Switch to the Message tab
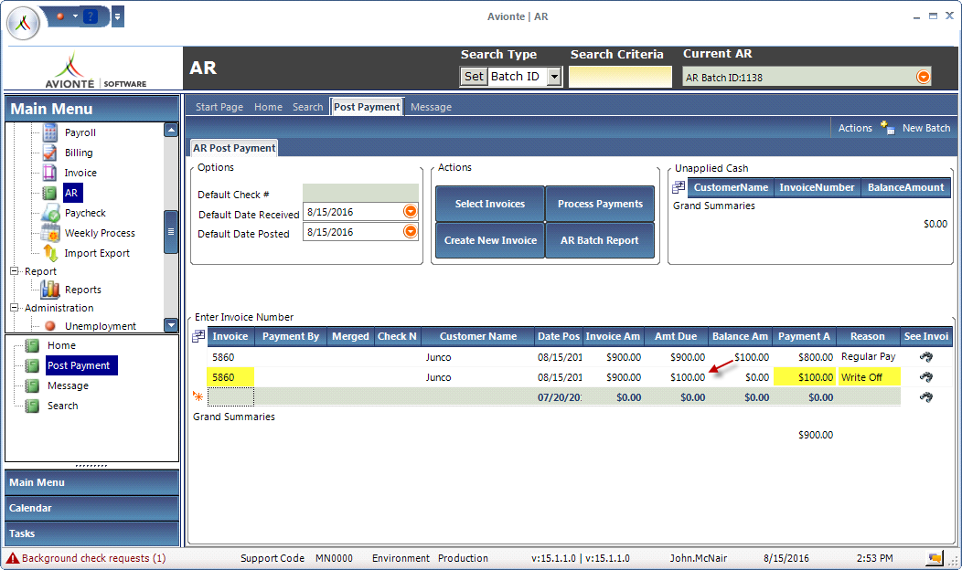The height and width of the screenshot is (570, 962). click(x=431, y=107)
